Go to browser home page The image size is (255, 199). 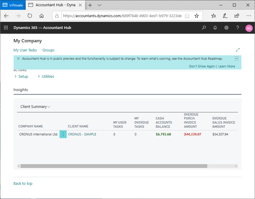point(42,16)
